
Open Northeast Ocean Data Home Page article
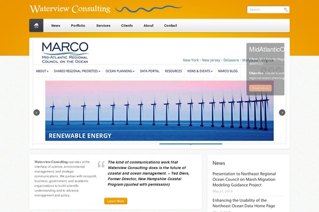pos(244,203)
